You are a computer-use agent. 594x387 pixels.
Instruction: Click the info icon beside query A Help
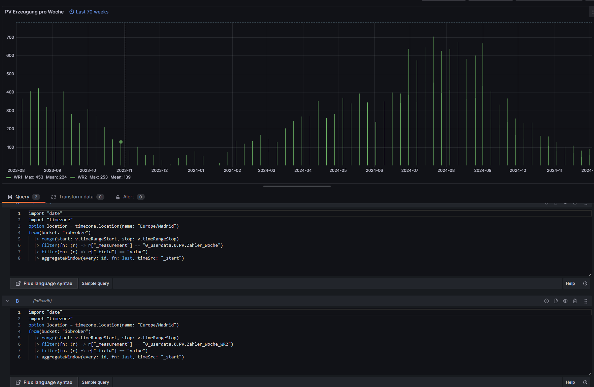pyautogui.click(x=585, y=283)
